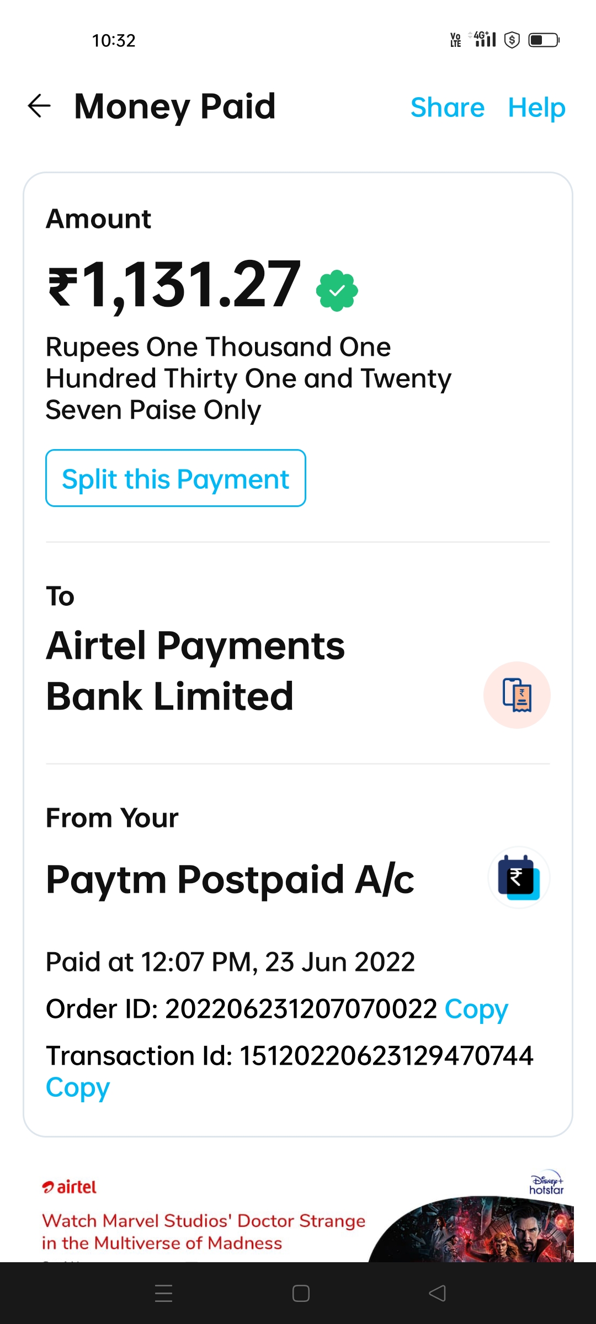The image size is (596, 1324).
Task: Tap the Paytm Postpaid calendar icon
Action: pyautogui.click(x=518, y=878)
